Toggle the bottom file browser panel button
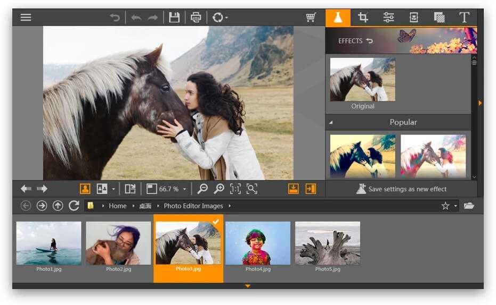496x305 pixels. [293, 189]
